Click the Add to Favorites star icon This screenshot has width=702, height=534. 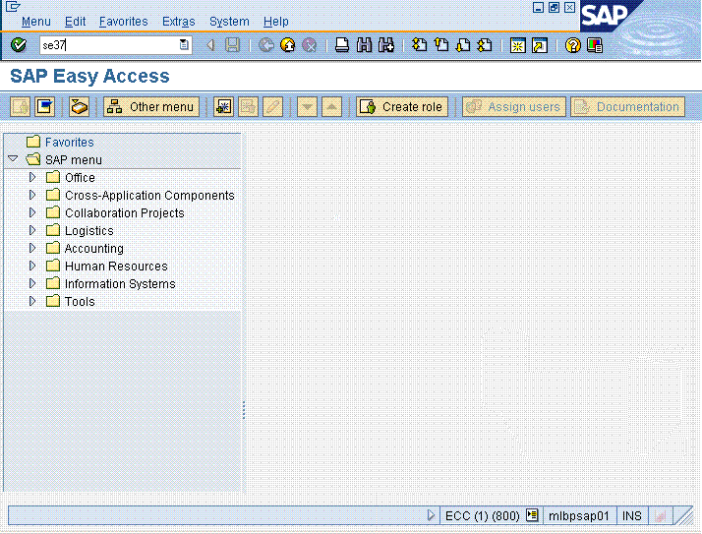point(223,107)
